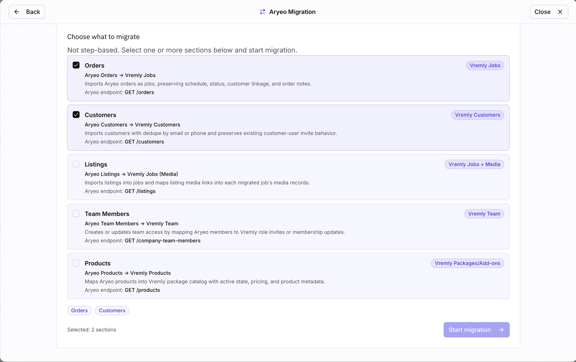Click the Vremly Team badge
This screenshot has height=362, width=576.
[x=484, y=214]
